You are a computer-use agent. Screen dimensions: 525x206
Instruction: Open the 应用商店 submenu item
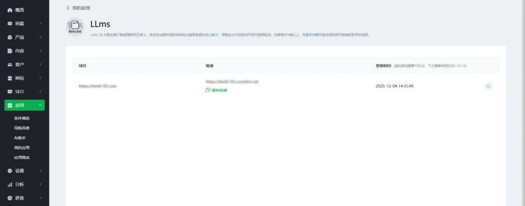(x=22, y=158)
